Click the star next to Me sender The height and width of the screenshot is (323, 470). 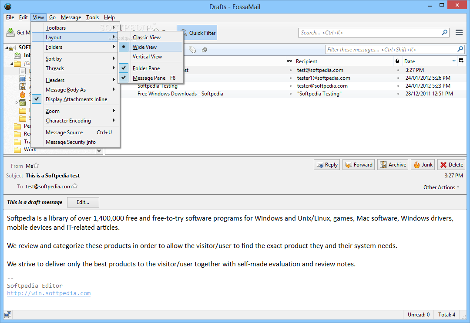[x=36, y=165]
